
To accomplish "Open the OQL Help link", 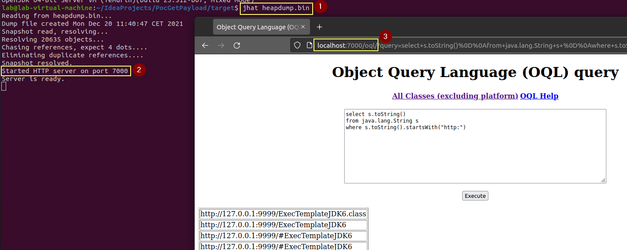I will [x=539, y=96].
